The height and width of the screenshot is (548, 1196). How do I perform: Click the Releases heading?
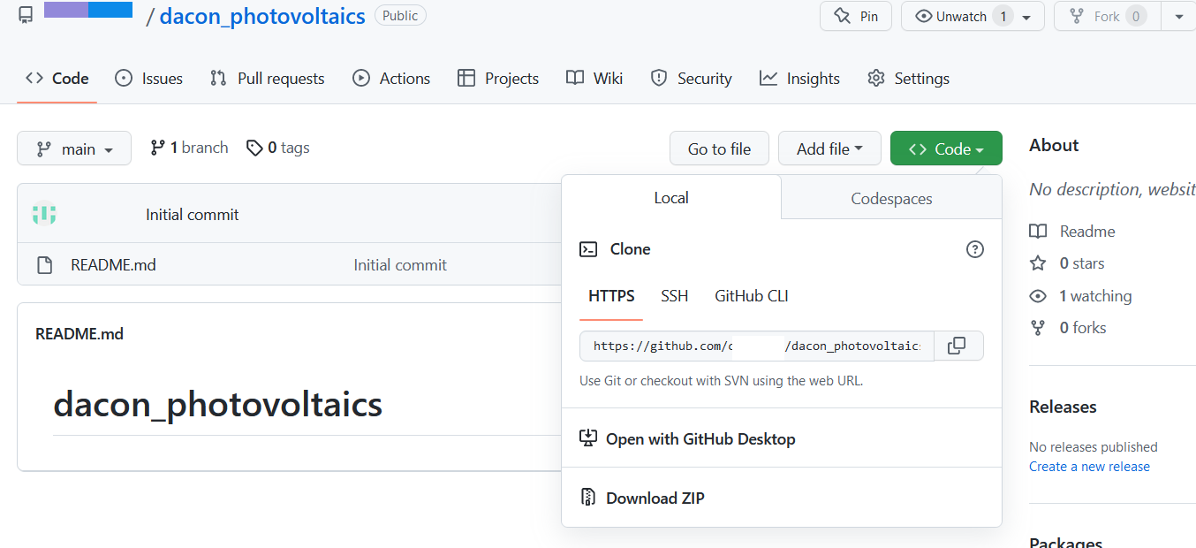pos(1063,407)
